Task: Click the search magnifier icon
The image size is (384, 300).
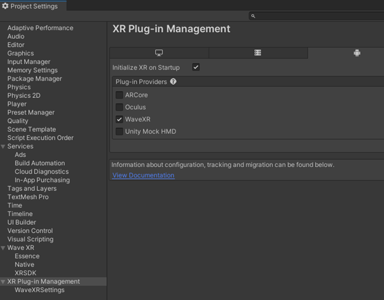Action: pyautogui.click(x=253, y=16)
